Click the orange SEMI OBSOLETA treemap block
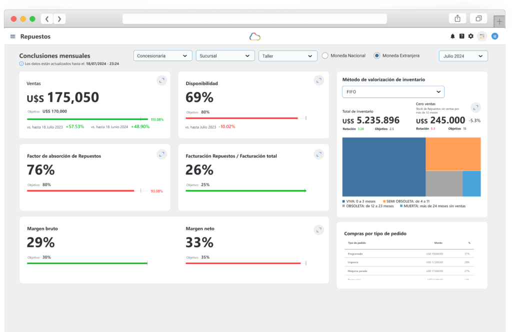512x332 pixels. [x=453, y=154]
